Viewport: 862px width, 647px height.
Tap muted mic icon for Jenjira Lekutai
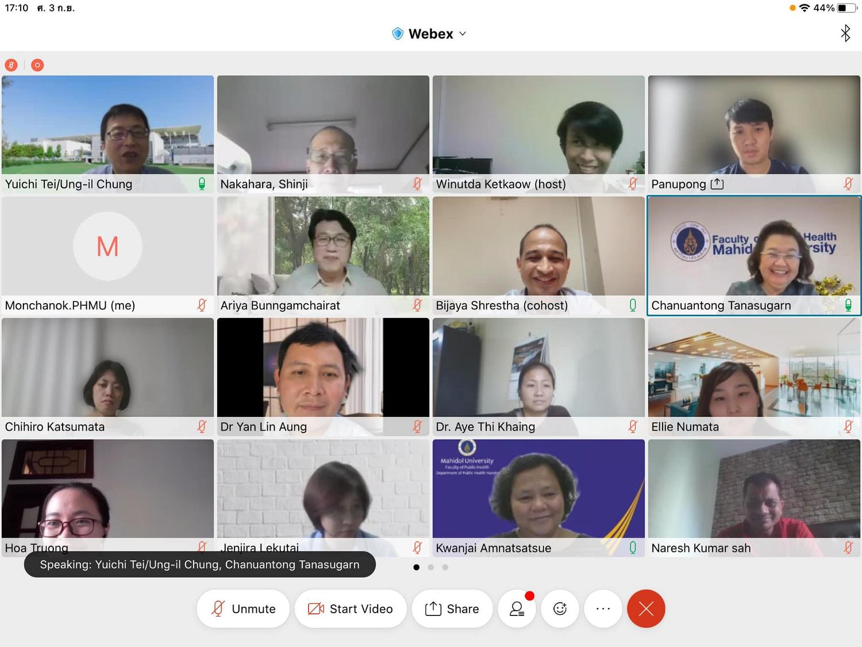[417, 548]
